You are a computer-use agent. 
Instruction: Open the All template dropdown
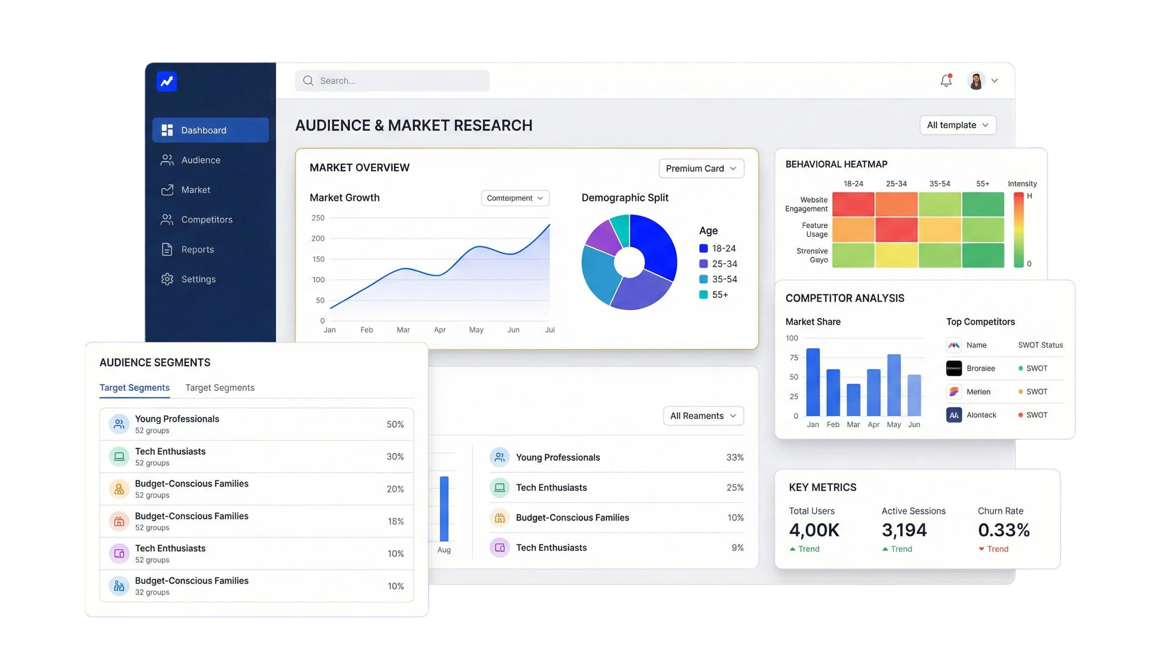point(957,125)
